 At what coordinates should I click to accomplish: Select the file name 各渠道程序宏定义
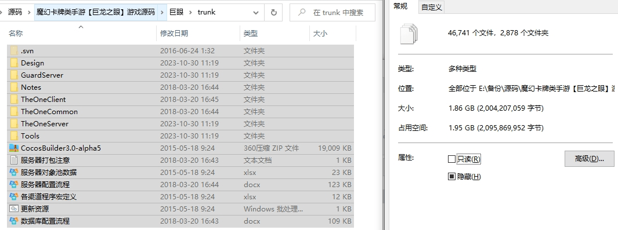coord(49,197)
